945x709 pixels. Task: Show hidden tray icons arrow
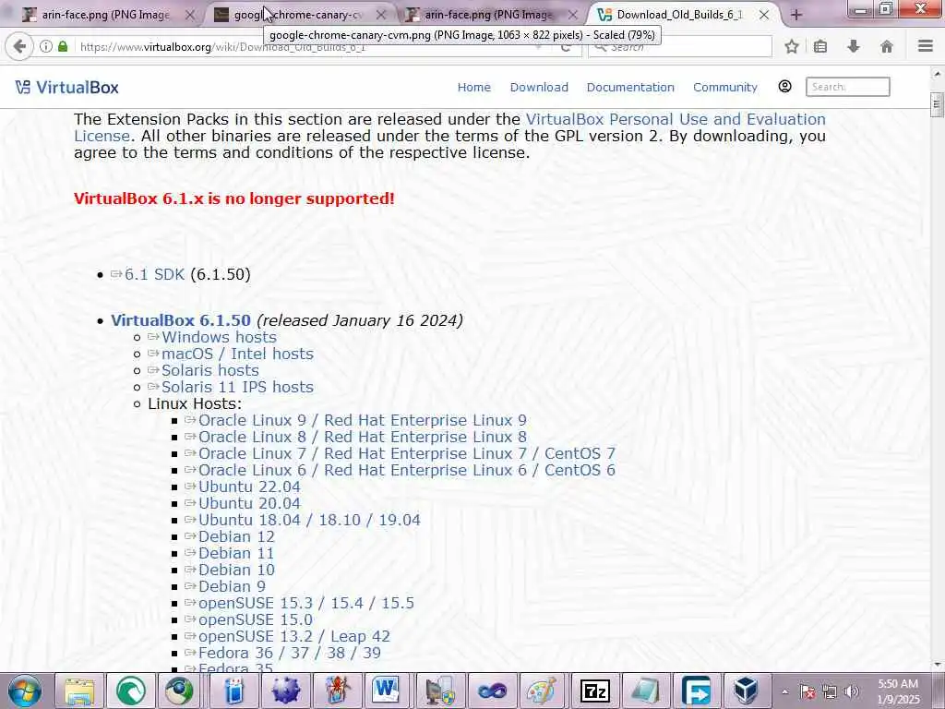pos(784,691)
